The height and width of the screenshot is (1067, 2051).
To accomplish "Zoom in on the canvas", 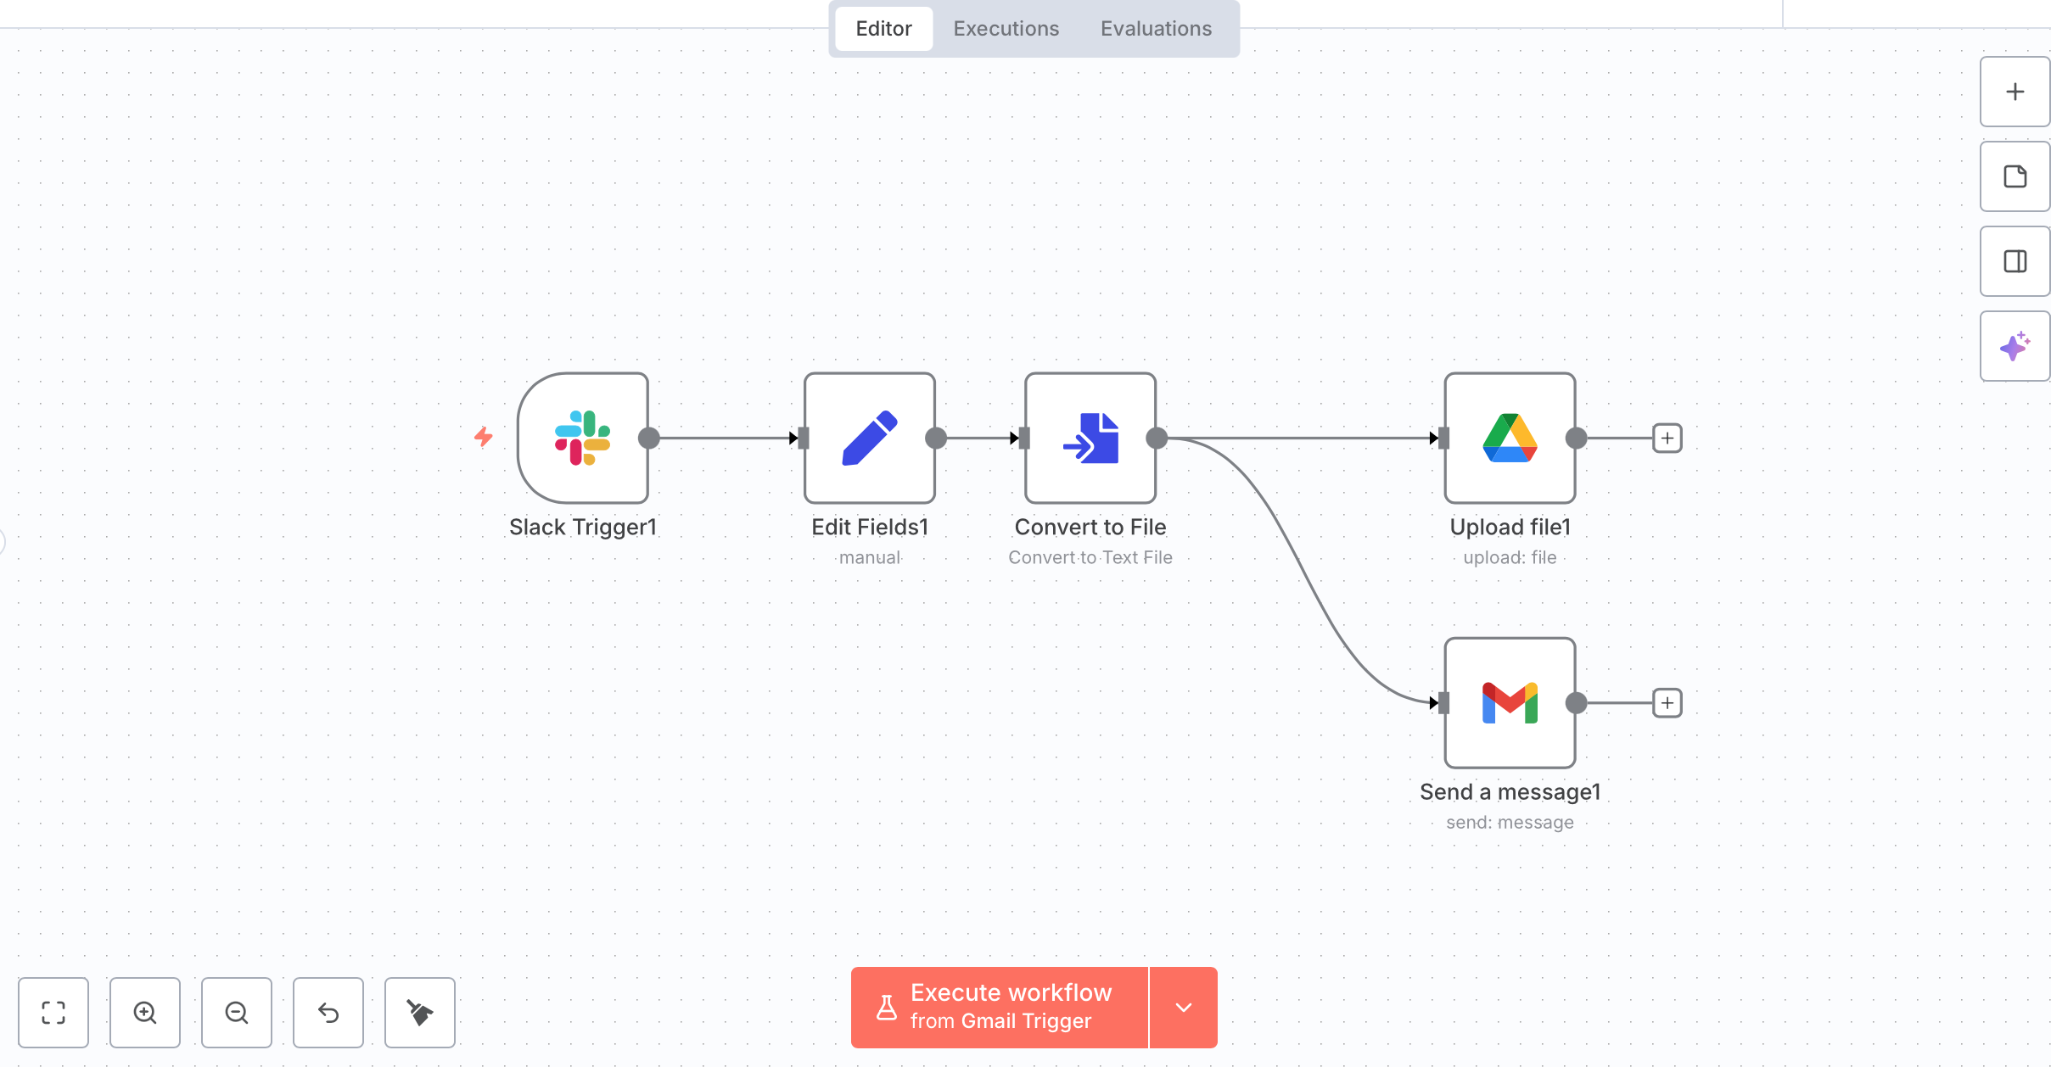I will coord(145,1012).
